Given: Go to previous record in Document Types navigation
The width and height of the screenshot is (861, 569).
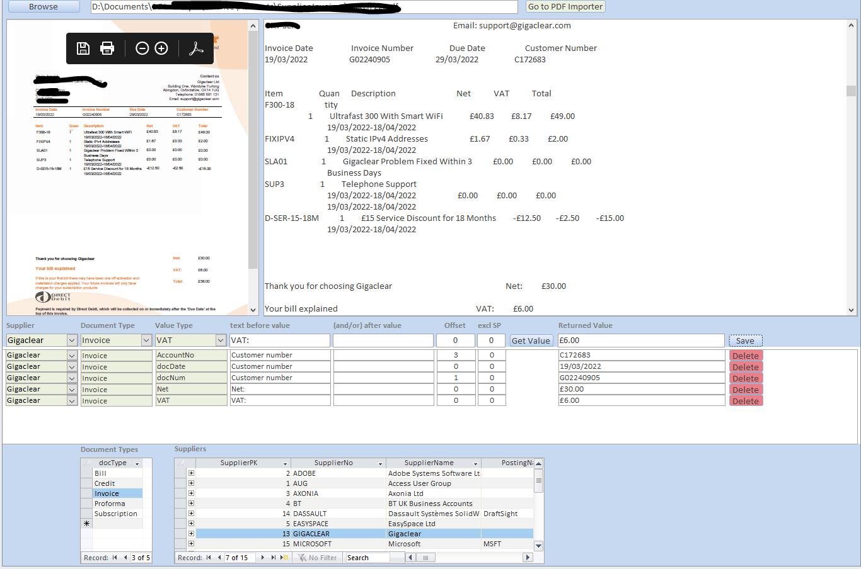Looking at the screenshot, I should click(125, 558).
